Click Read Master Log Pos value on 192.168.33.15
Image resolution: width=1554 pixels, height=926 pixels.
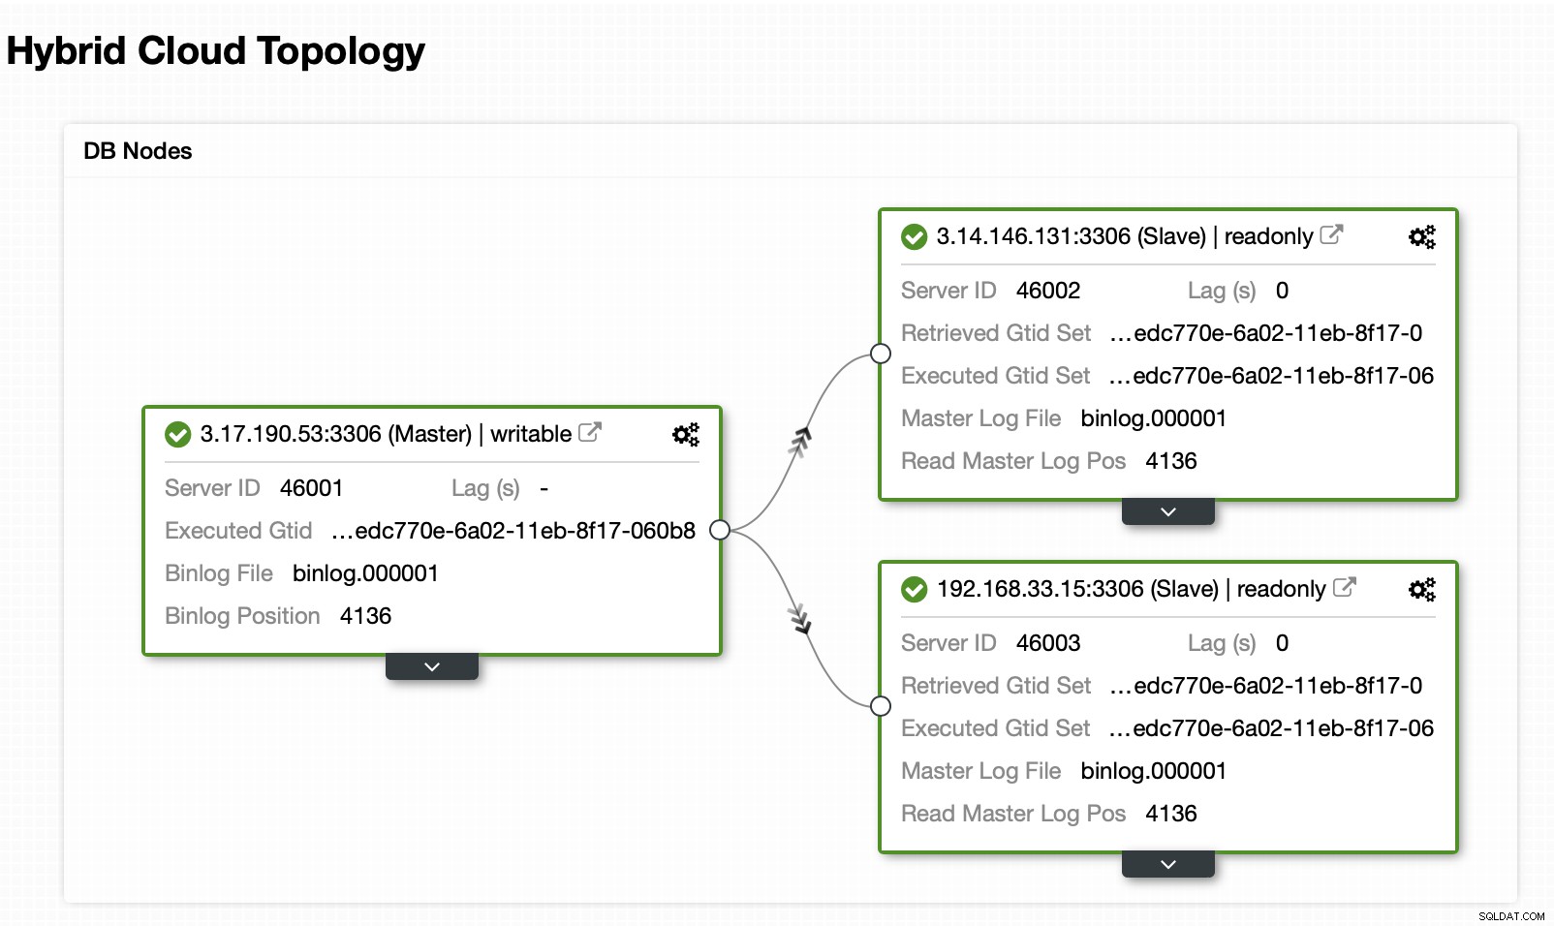coord(1171,814)
